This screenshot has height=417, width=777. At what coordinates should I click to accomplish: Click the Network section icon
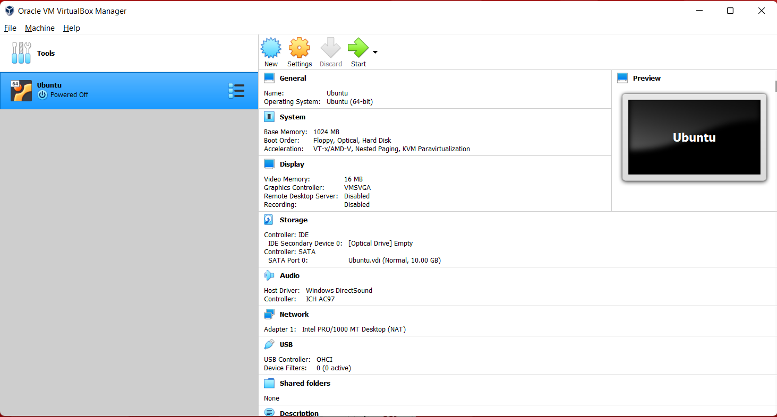[269, 314]
